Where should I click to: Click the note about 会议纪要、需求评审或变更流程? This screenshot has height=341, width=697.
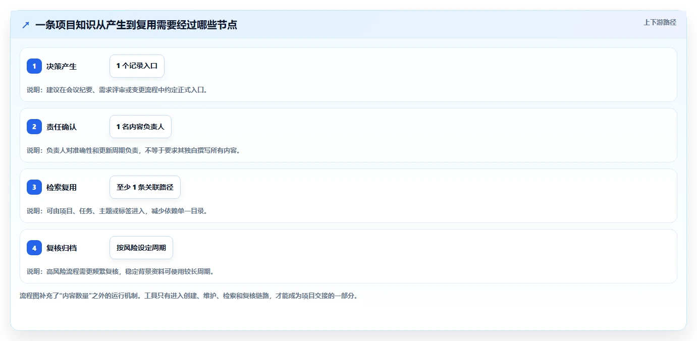coord(117,90)
